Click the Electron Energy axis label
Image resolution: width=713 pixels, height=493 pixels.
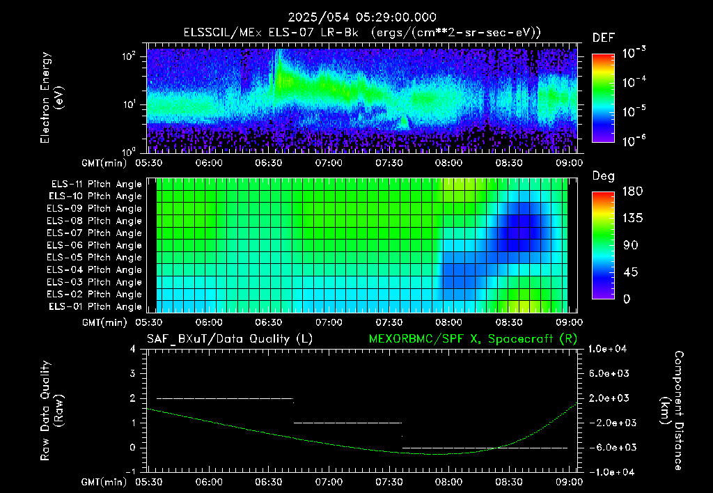(51, 97)
